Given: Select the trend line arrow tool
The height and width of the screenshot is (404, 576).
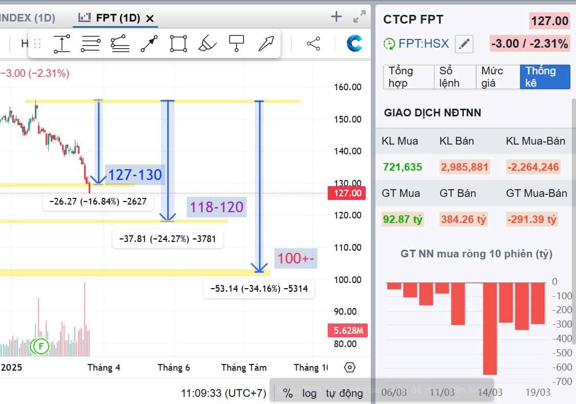Looking at the screenshot, I should 149,44.
